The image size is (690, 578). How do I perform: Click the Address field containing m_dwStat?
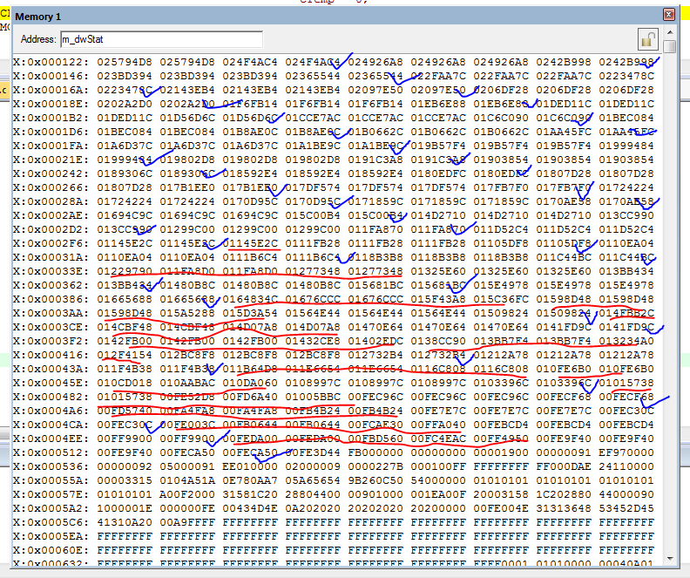coord(160,39)
